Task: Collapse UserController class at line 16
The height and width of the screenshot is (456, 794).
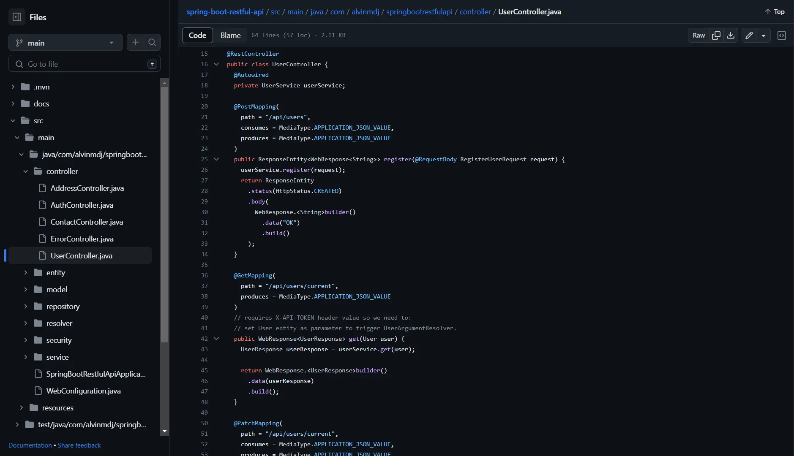Action: 216,64
